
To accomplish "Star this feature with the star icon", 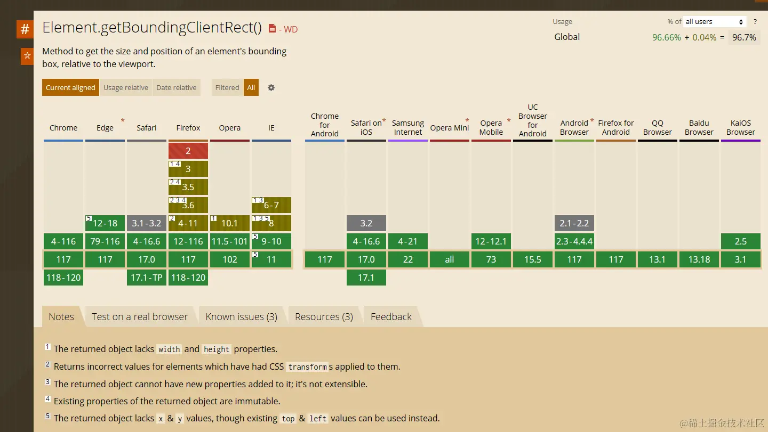I will (27, 56).
